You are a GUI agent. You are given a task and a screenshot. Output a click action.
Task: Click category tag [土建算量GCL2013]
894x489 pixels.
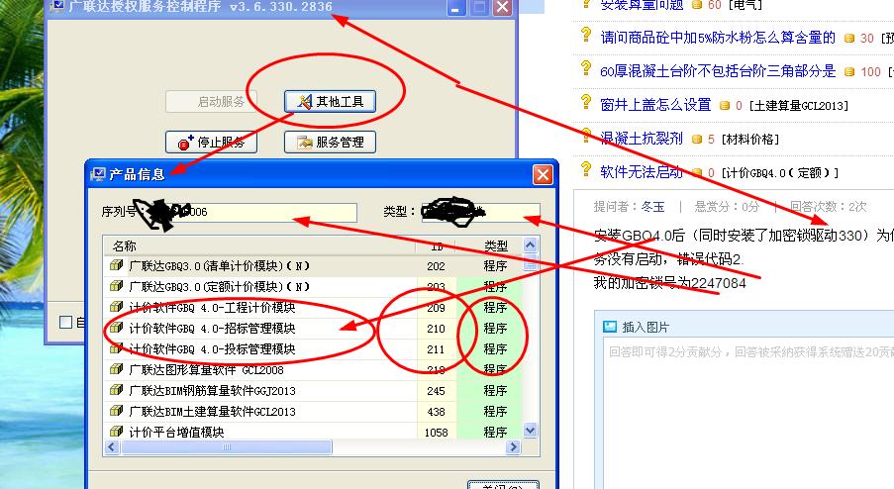click(x=799, y=106)
